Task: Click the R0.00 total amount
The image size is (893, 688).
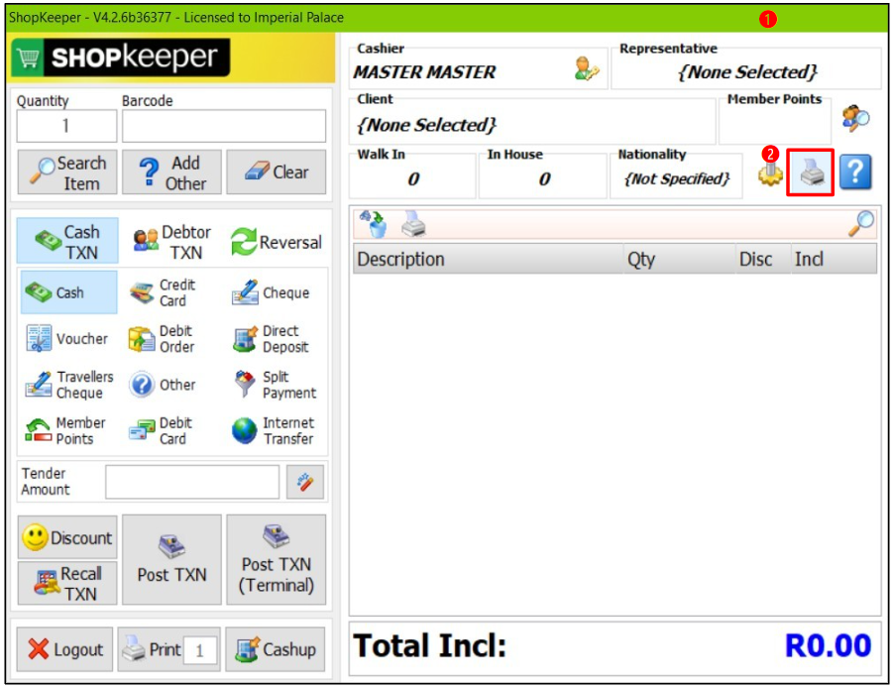Action: click(x=828, y=646)
